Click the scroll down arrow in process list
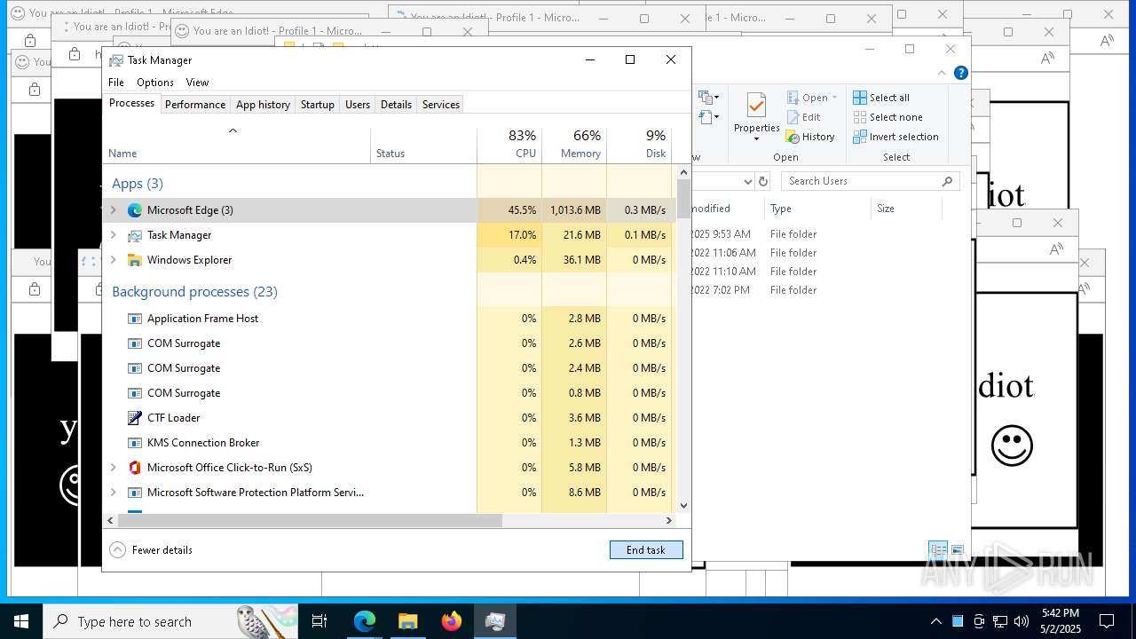This screenshot has width=1136, height=639. (x=683, y=506)
